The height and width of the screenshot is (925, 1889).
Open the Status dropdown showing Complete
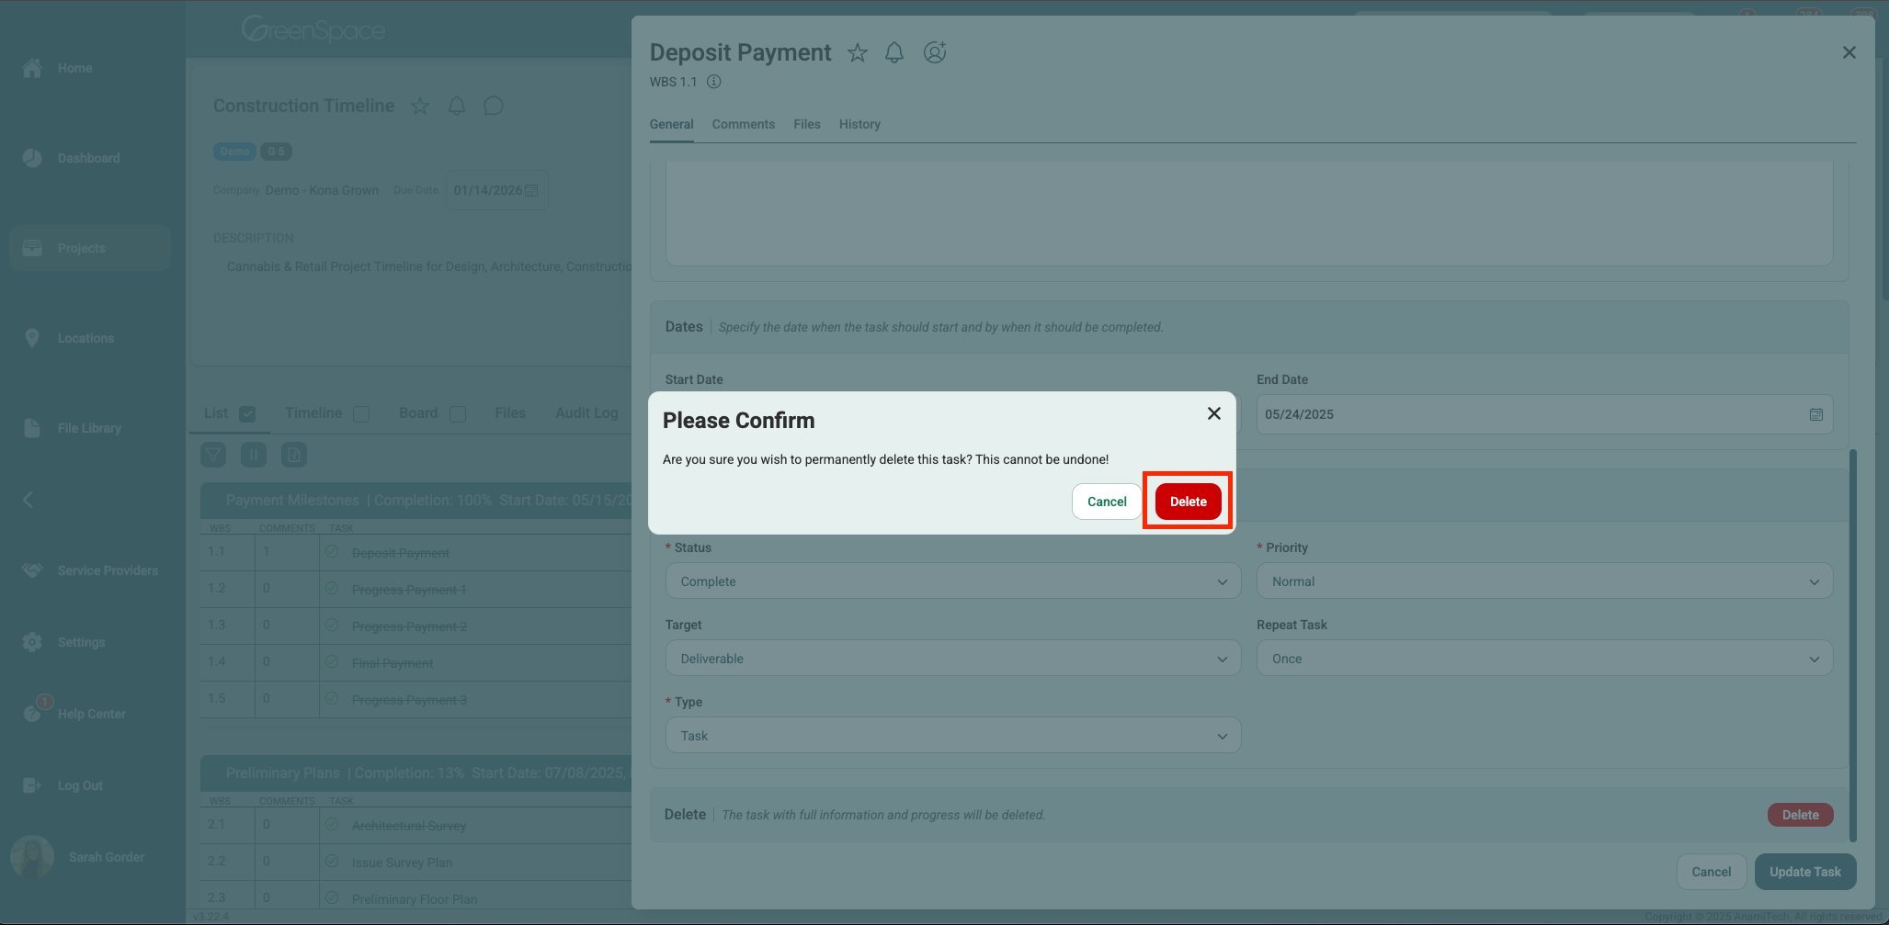[x=952, y=581]
